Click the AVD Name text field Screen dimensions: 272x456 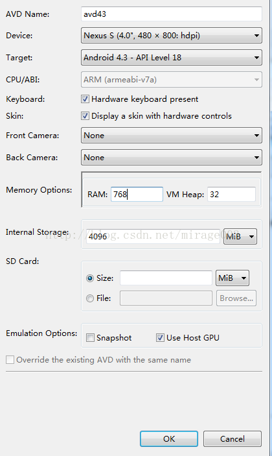point(171,14)
